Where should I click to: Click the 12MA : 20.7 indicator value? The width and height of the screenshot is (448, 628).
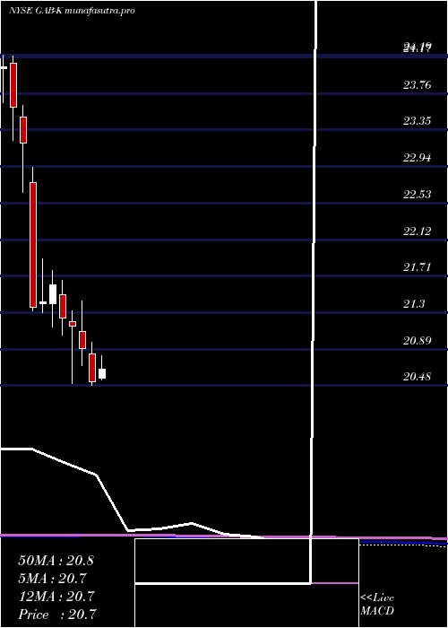point(56,597)
